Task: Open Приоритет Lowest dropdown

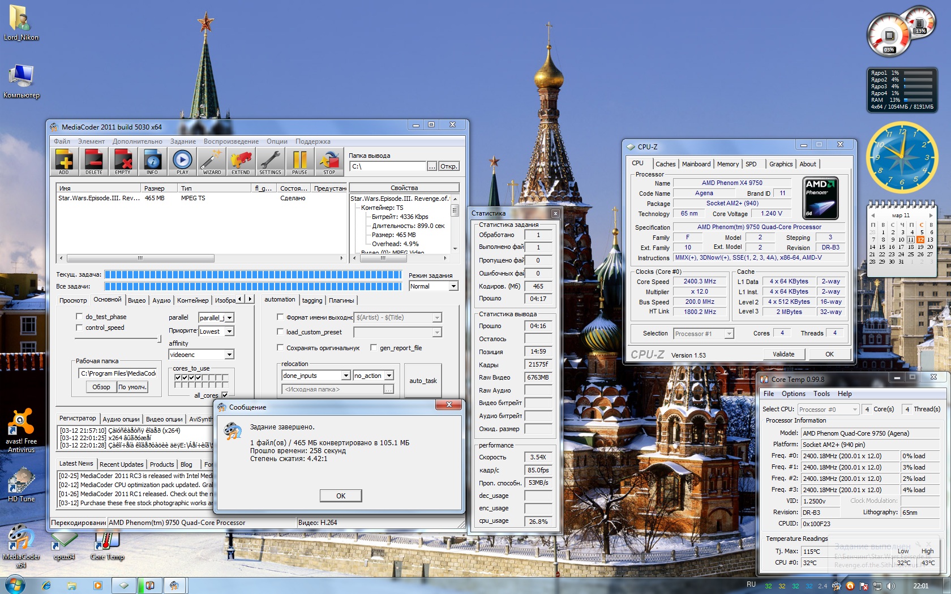Action: (230, 332)
